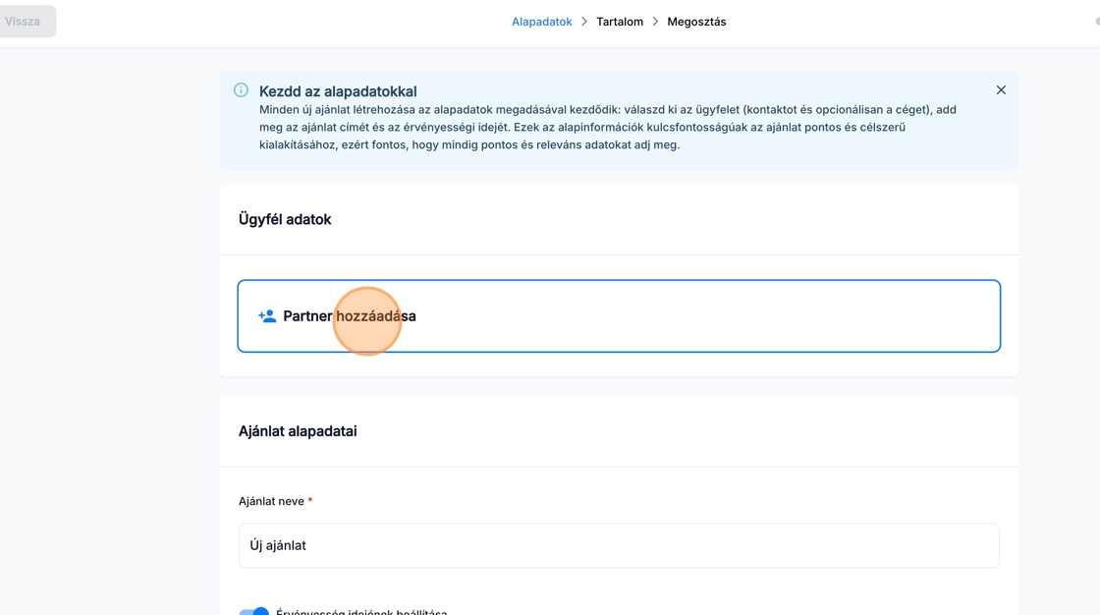
Task: Click the 'Érvényesség idejének beállítása' toggle label
Action: pyautogui.click(x=361, y=611)
